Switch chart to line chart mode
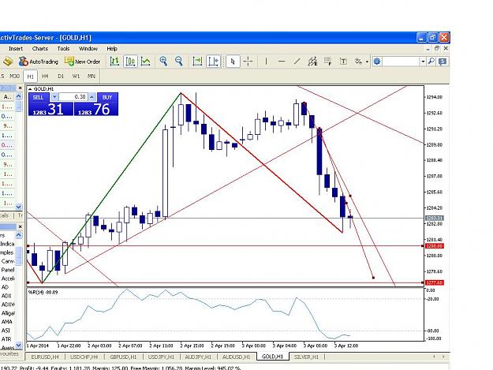This screenshot has width=493, height=370. pyautogui.click(x=146, y=62)
